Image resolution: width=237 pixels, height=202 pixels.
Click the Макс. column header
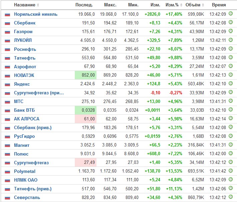tap(110, 5)
